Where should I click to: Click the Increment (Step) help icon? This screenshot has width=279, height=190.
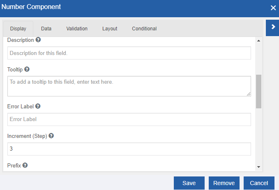pos(51,136)
